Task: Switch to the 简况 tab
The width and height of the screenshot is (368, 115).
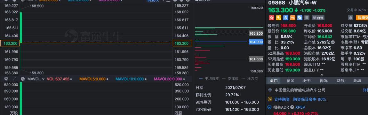Action: [x=324, y=81]
